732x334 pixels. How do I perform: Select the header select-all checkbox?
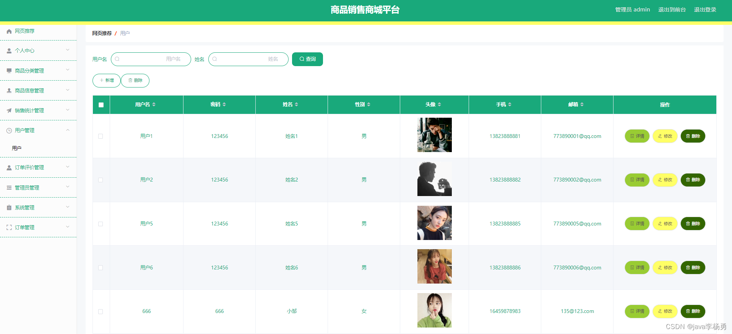101,105
